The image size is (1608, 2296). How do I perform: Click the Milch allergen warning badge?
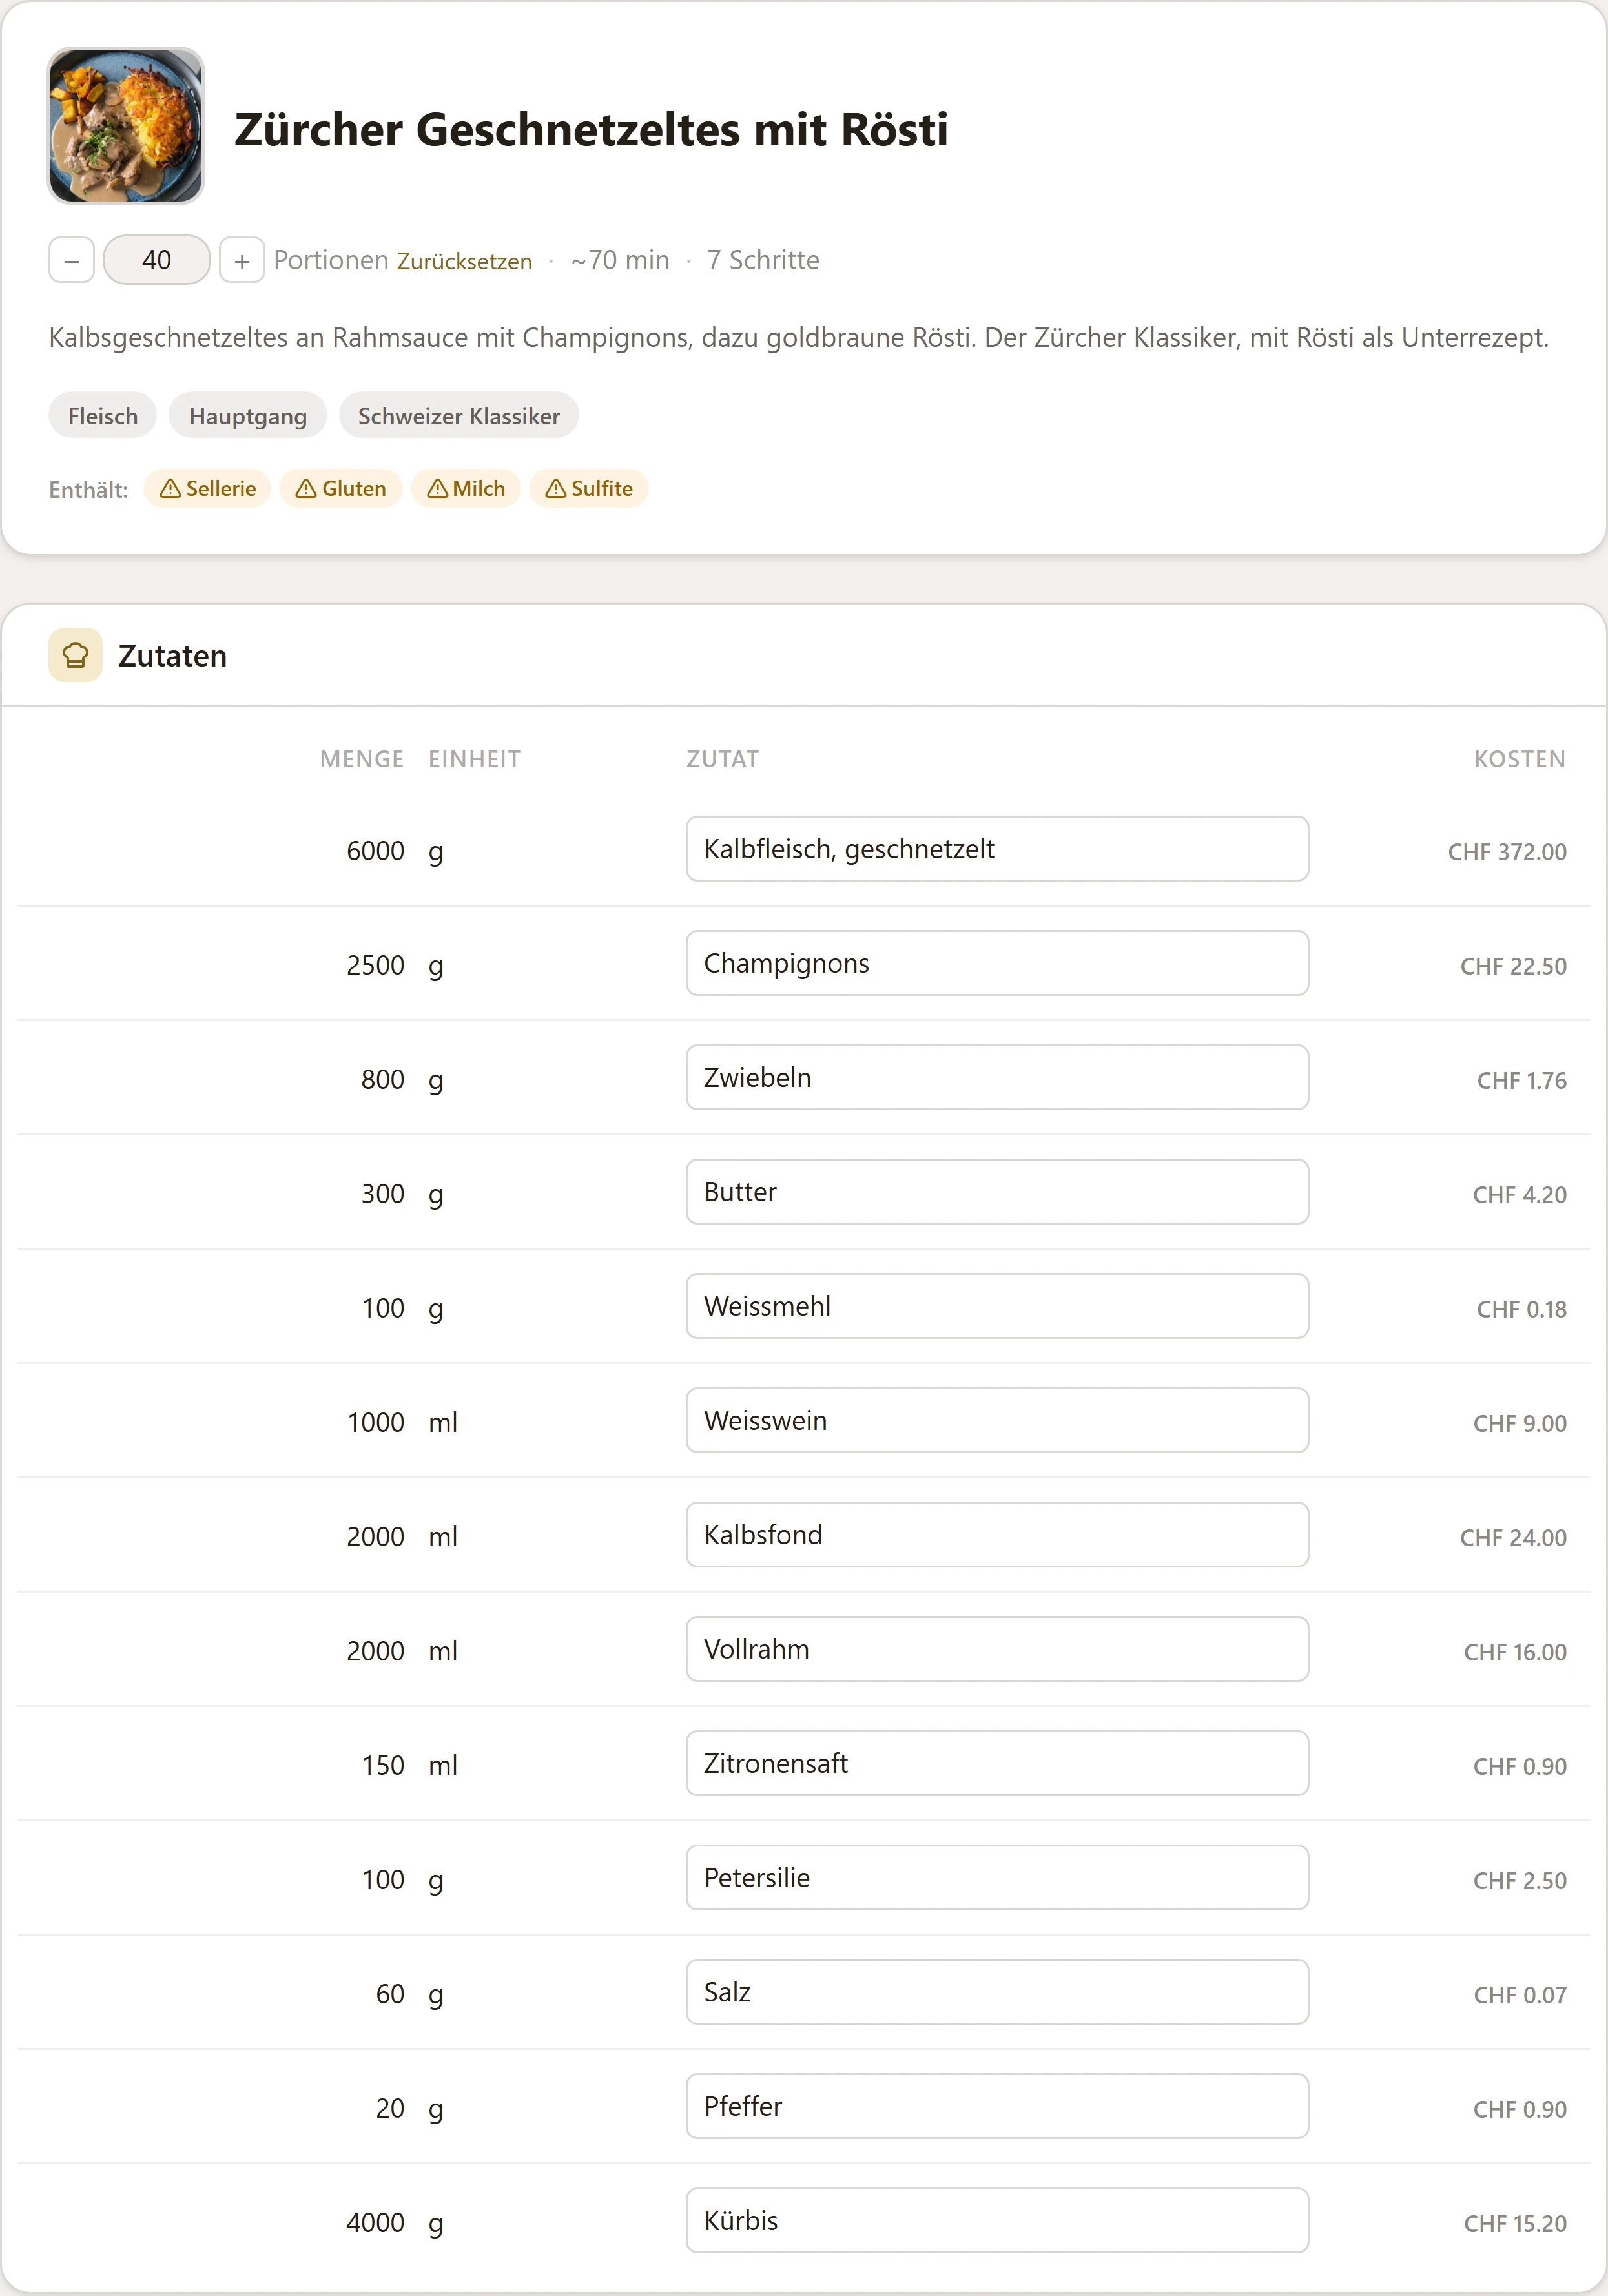[x=466, y=489]
